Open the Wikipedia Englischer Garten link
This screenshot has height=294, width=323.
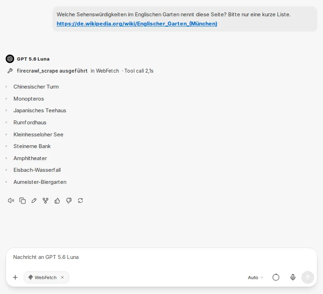[x=137, y=24]
